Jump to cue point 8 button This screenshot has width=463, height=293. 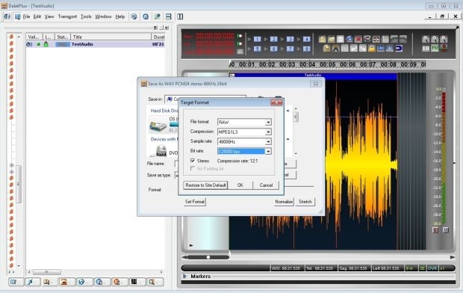pos(306,49)
